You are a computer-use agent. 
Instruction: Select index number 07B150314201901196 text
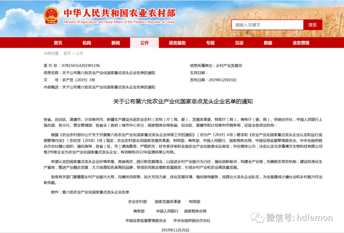tap(81, 66)
